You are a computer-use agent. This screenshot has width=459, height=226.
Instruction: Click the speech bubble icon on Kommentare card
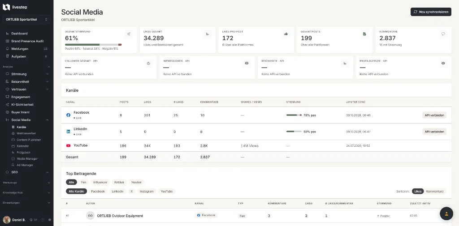[443, 34]
